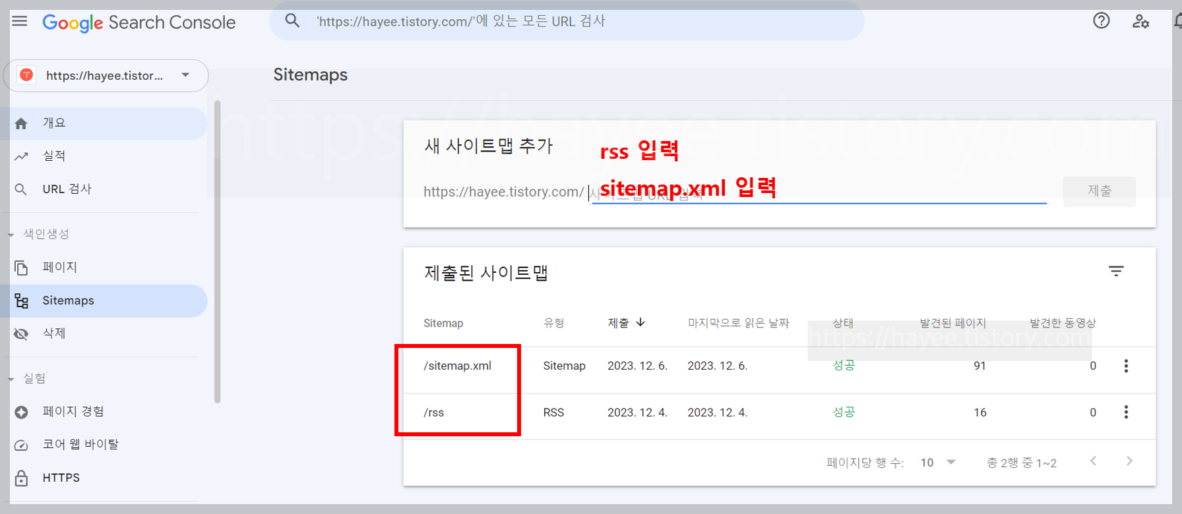1182x514 pixels.
Task: Open the help question mark icon
Action: pos(1102,21)
